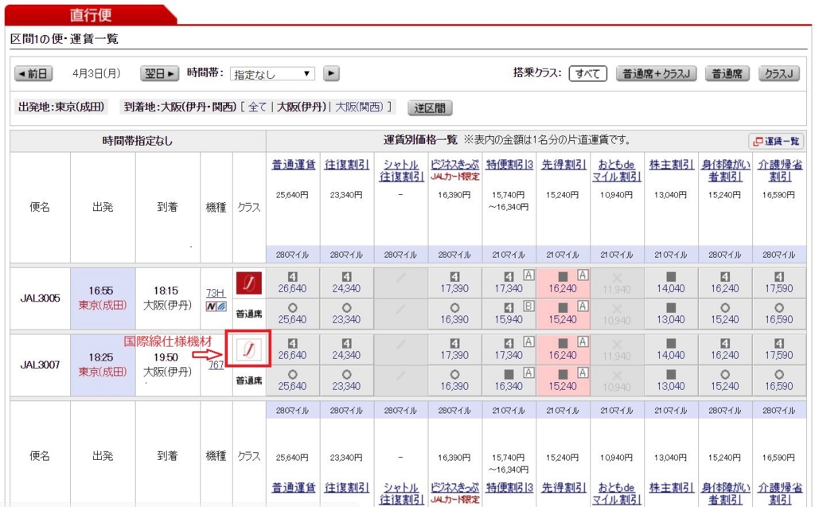Click the 直行便 direct flights tab
This screenshot has height=507, width=815.
tap(92, 14)
